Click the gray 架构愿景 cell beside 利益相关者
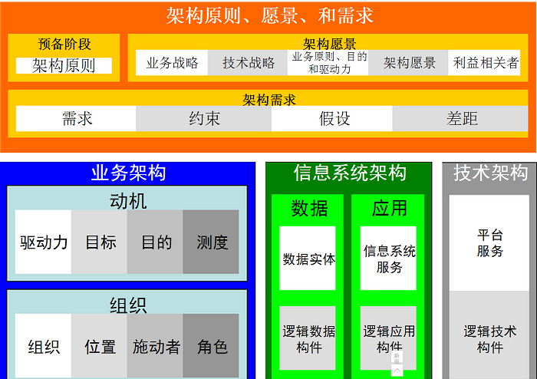The width and height of the screenshot is (537, 379). 409,63
